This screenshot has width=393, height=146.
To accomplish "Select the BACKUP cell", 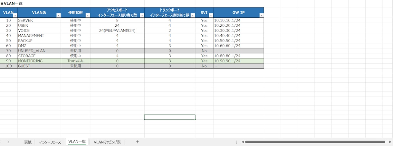I will coord(39,41).
